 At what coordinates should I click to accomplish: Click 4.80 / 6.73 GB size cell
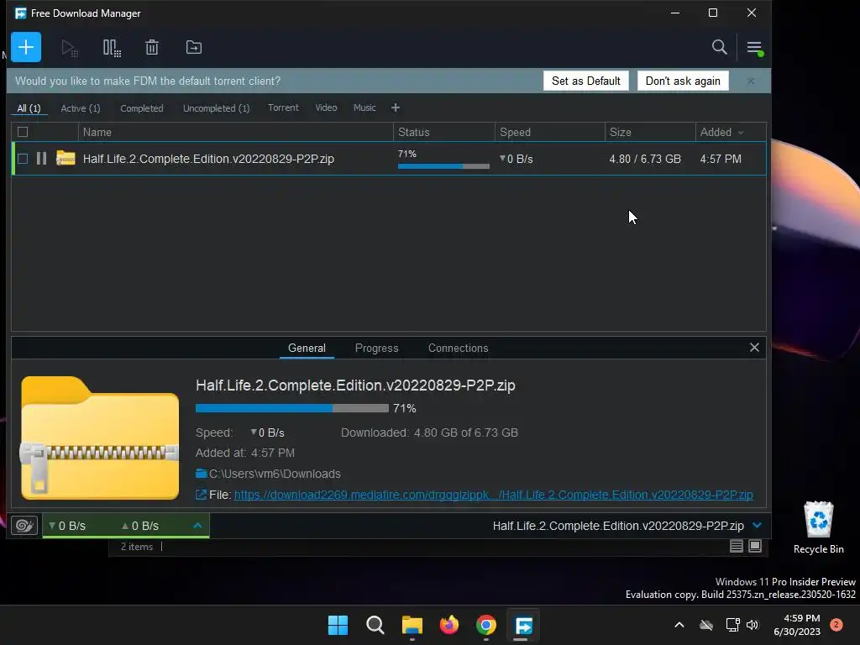(645, 159)
